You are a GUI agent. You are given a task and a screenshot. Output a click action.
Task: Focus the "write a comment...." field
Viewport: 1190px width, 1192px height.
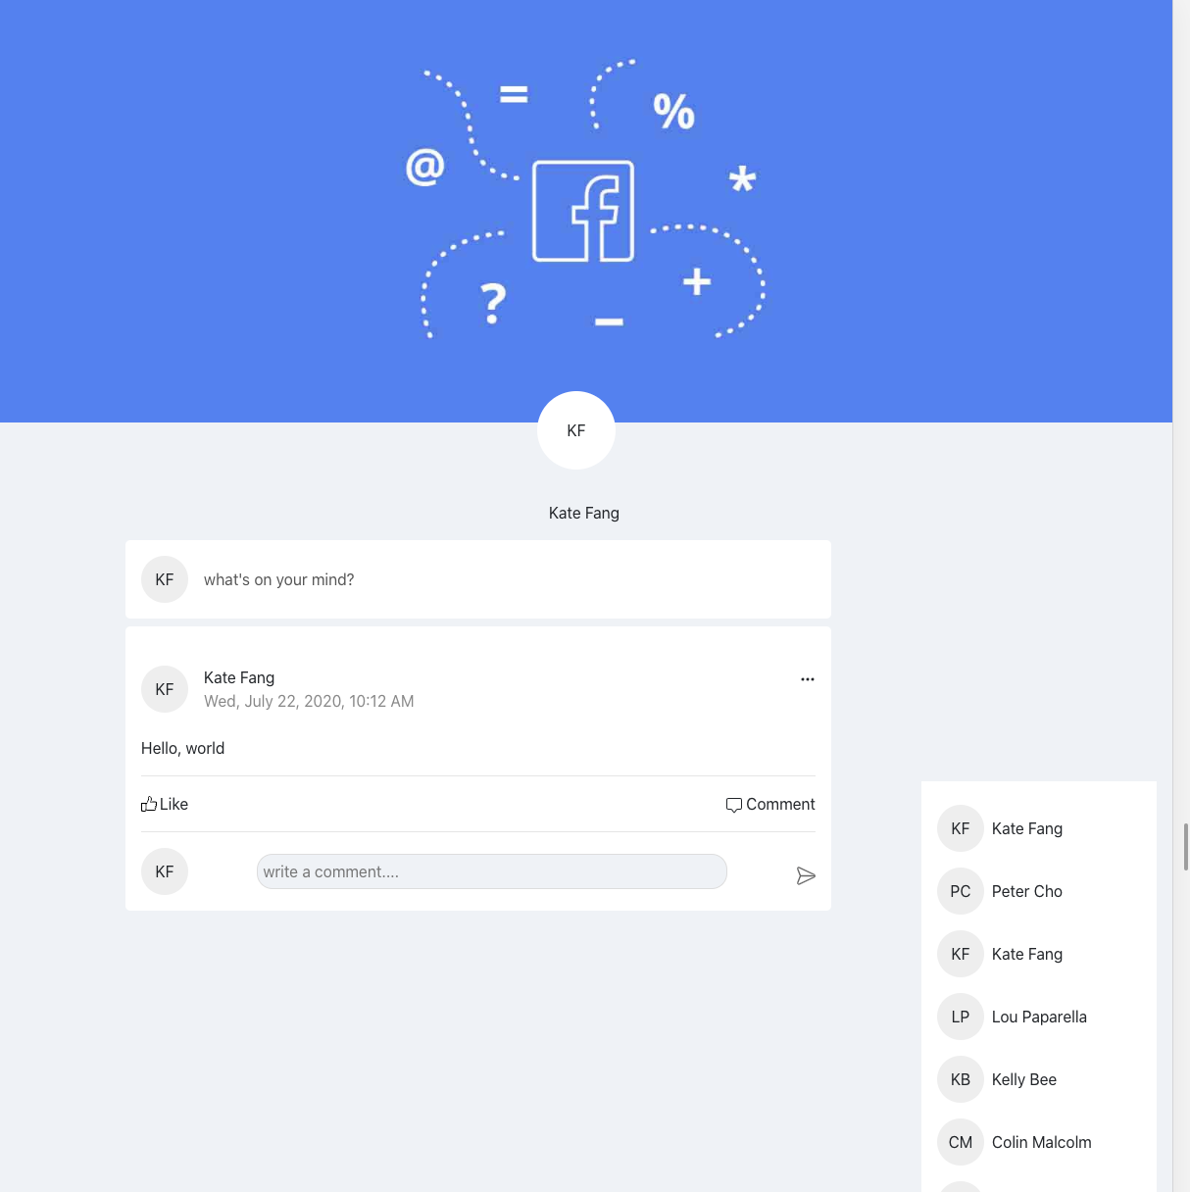(x=492, y=871)
